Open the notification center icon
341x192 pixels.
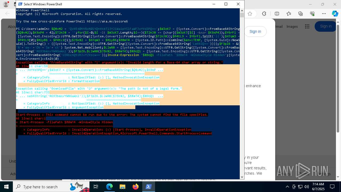[x=332, y=187]
